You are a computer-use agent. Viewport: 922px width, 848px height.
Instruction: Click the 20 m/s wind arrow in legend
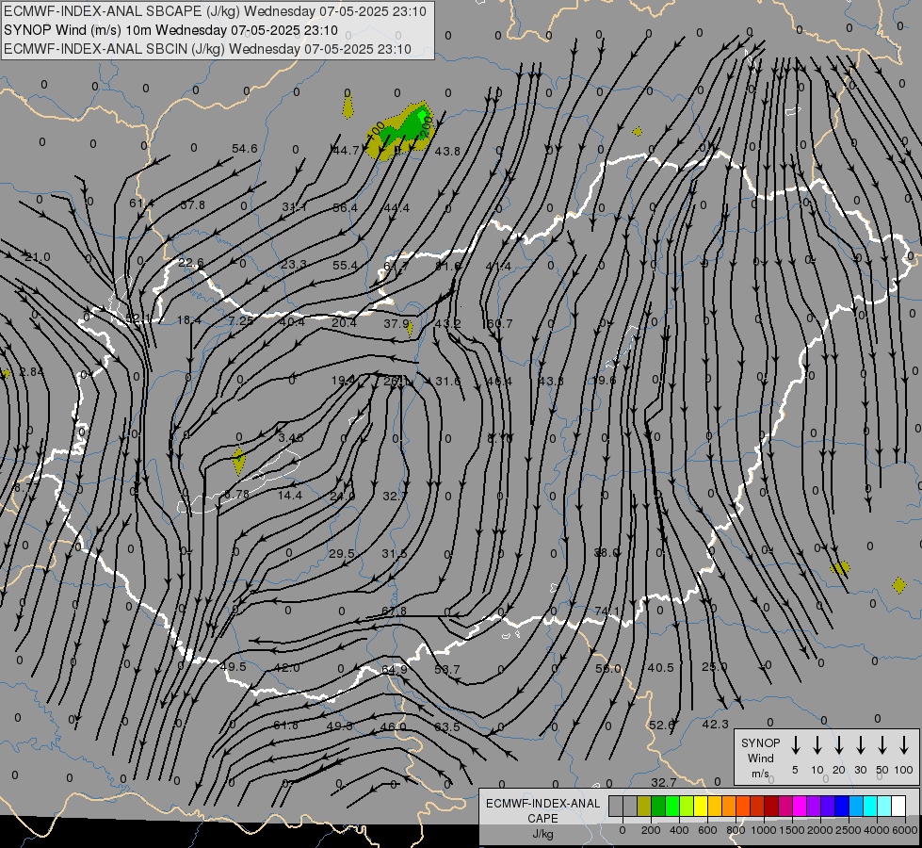tap(838, 745)
